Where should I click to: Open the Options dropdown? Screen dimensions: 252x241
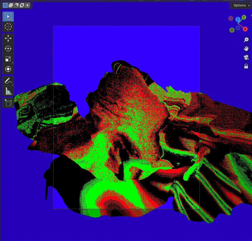point(241,5)
